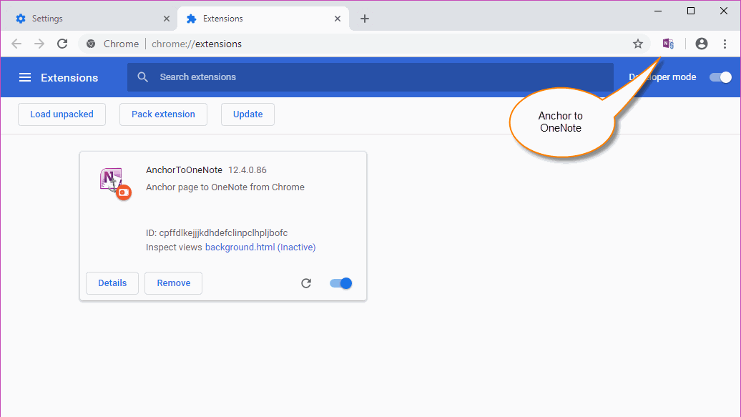
Task: Click the Update button
Action: click(247, 114)
